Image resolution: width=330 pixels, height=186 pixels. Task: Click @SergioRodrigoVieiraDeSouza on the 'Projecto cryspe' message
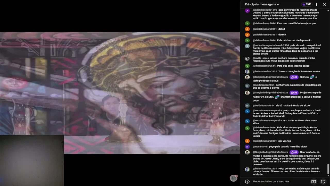point(270,93)
